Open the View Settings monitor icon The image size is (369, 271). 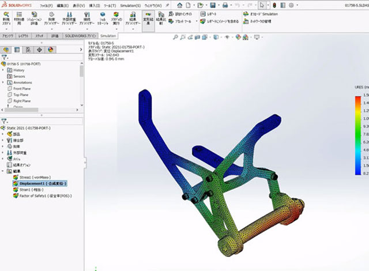point(258,37)
